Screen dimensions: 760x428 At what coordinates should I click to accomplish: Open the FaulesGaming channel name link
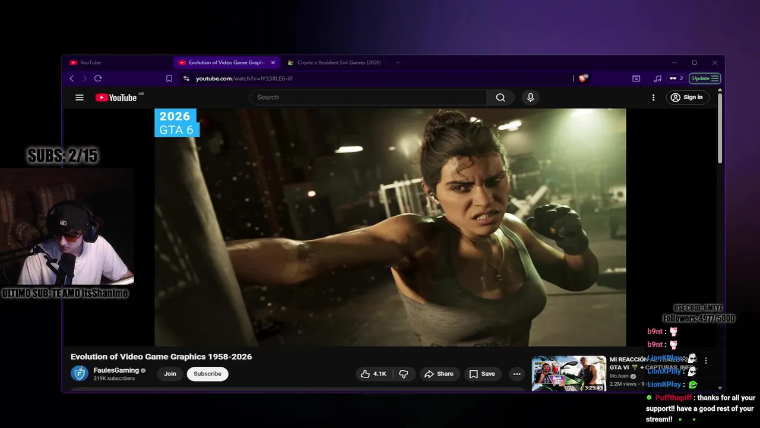116,370
